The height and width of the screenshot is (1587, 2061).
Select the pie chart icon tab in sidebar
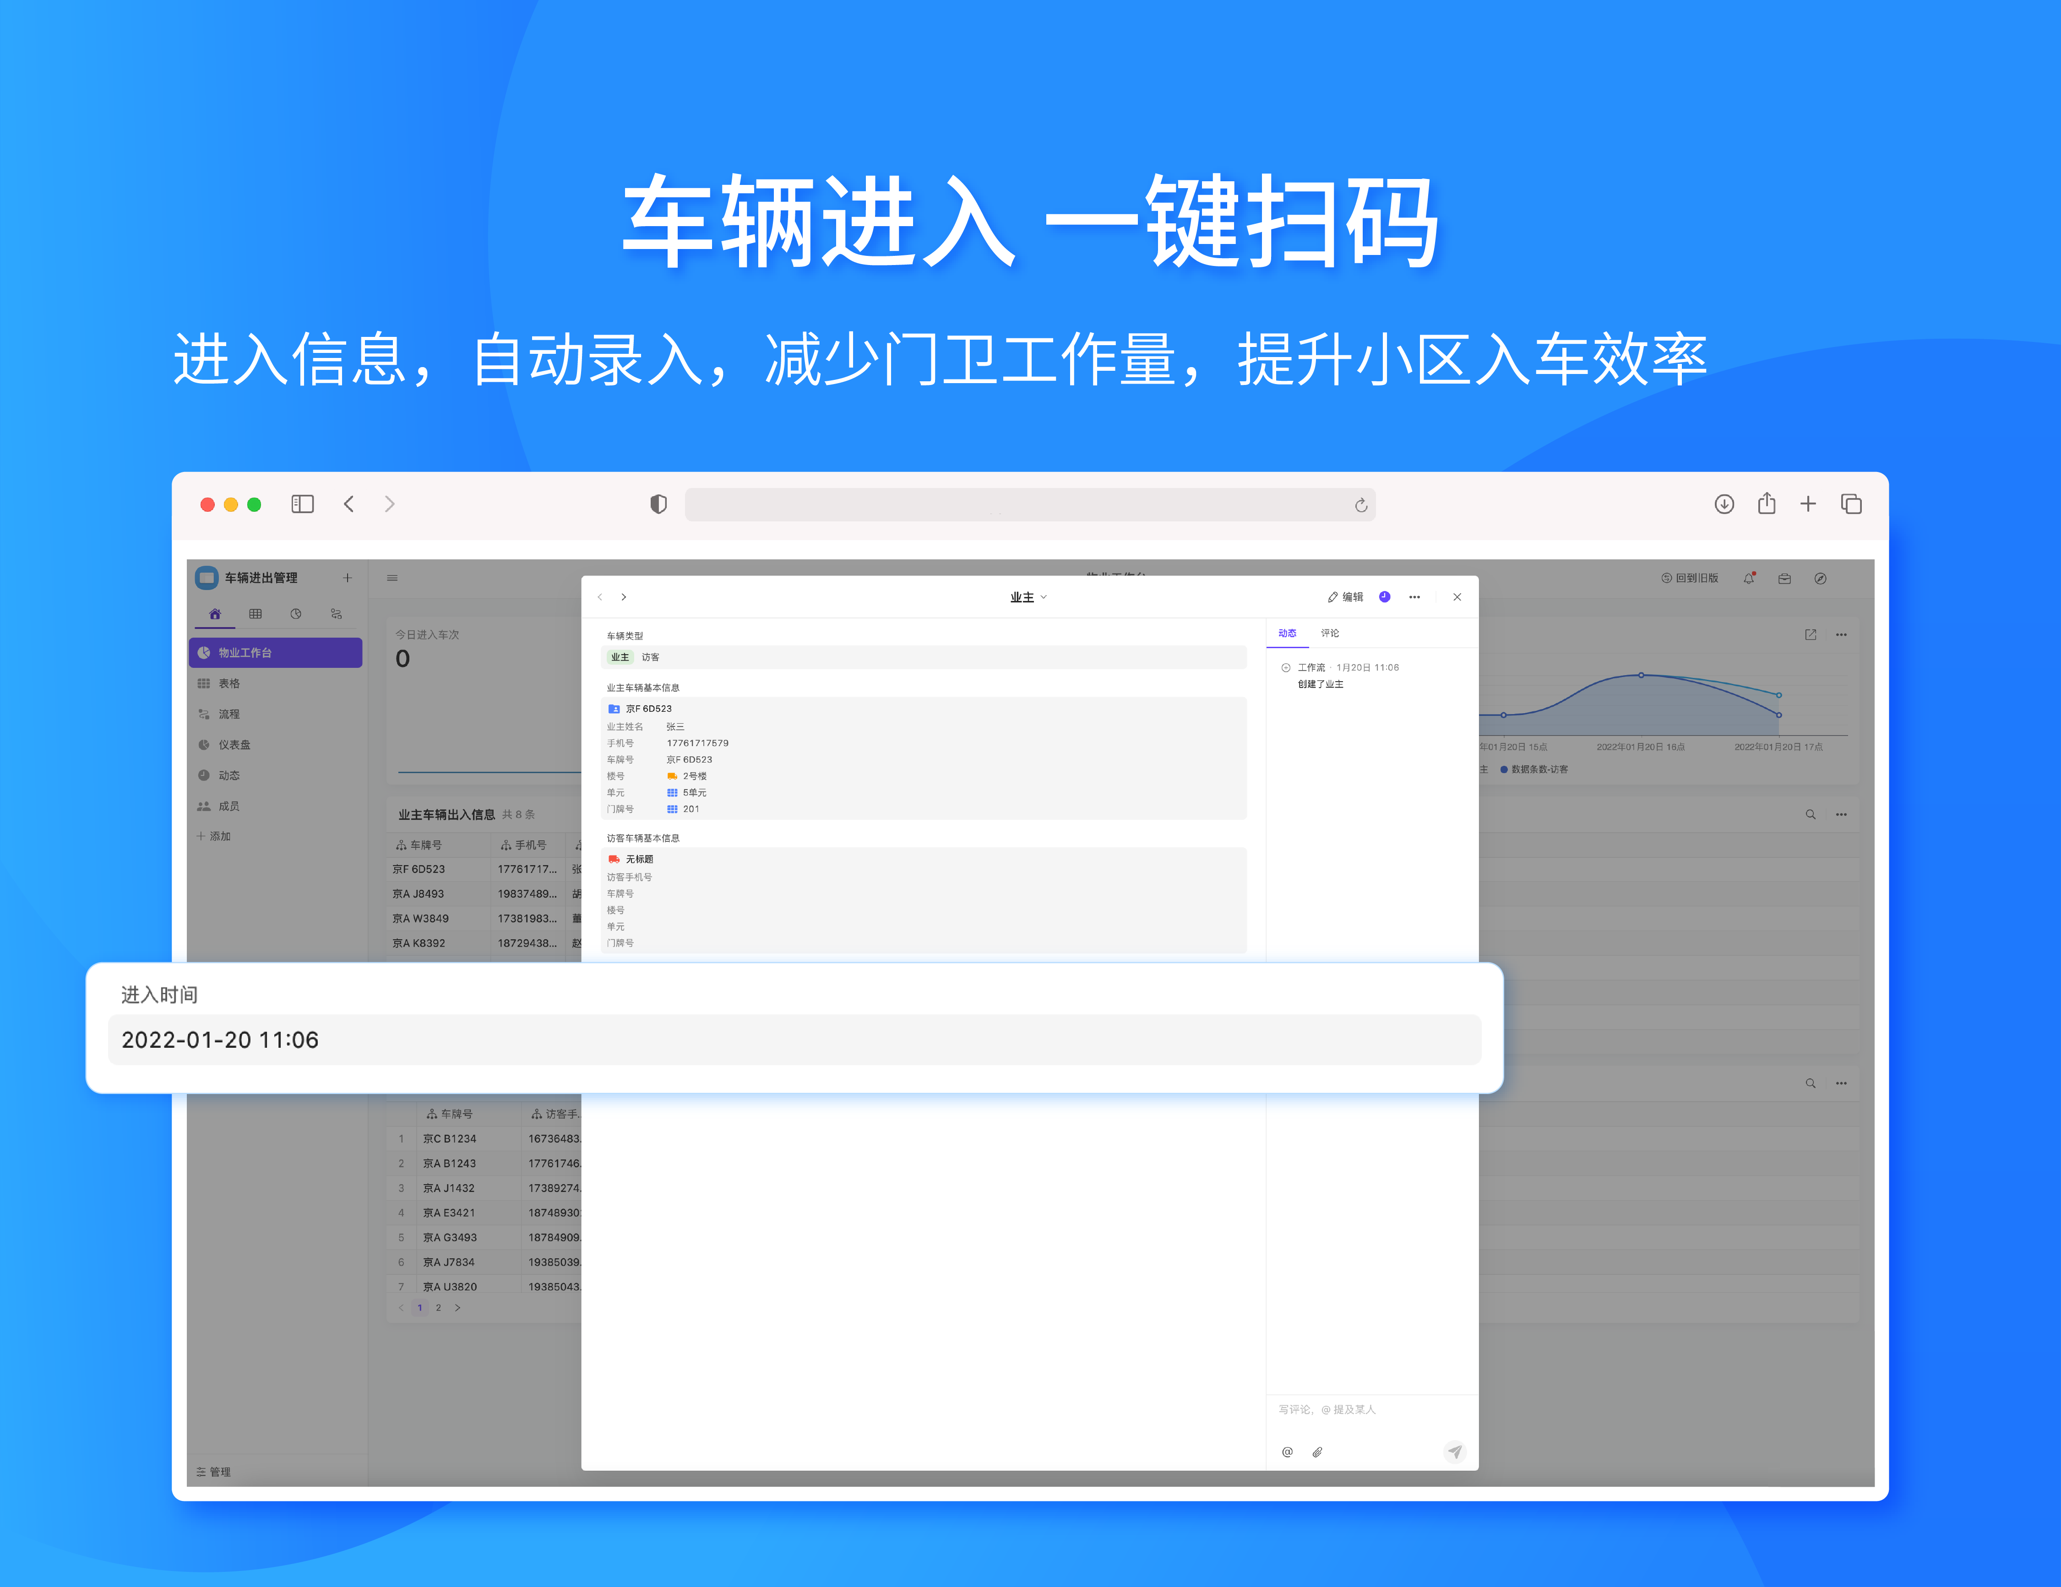tap(296, 613)
